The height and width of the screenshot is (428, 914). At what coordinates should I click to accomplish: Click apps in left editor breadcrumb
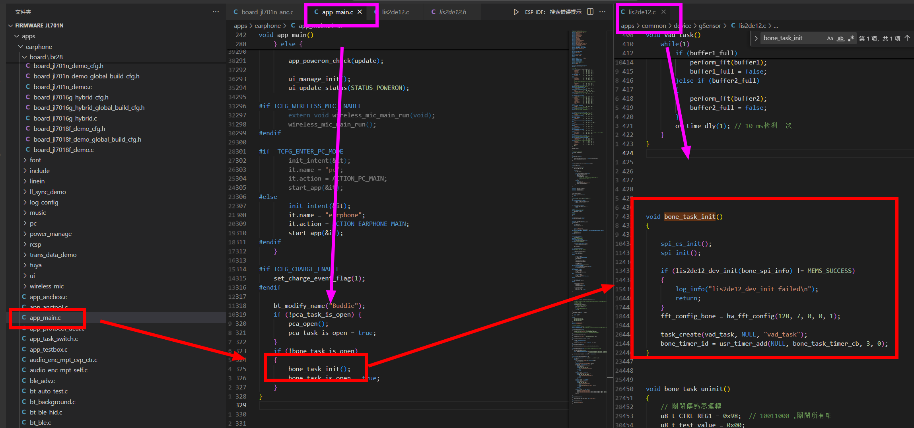coord(240,26)
